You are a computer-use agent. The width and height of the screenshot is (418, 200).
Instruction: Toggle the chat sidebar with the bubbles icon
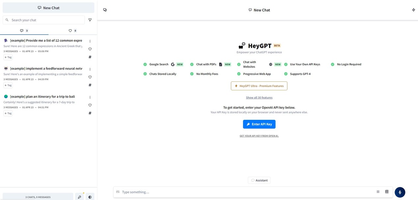click(105, 10)
